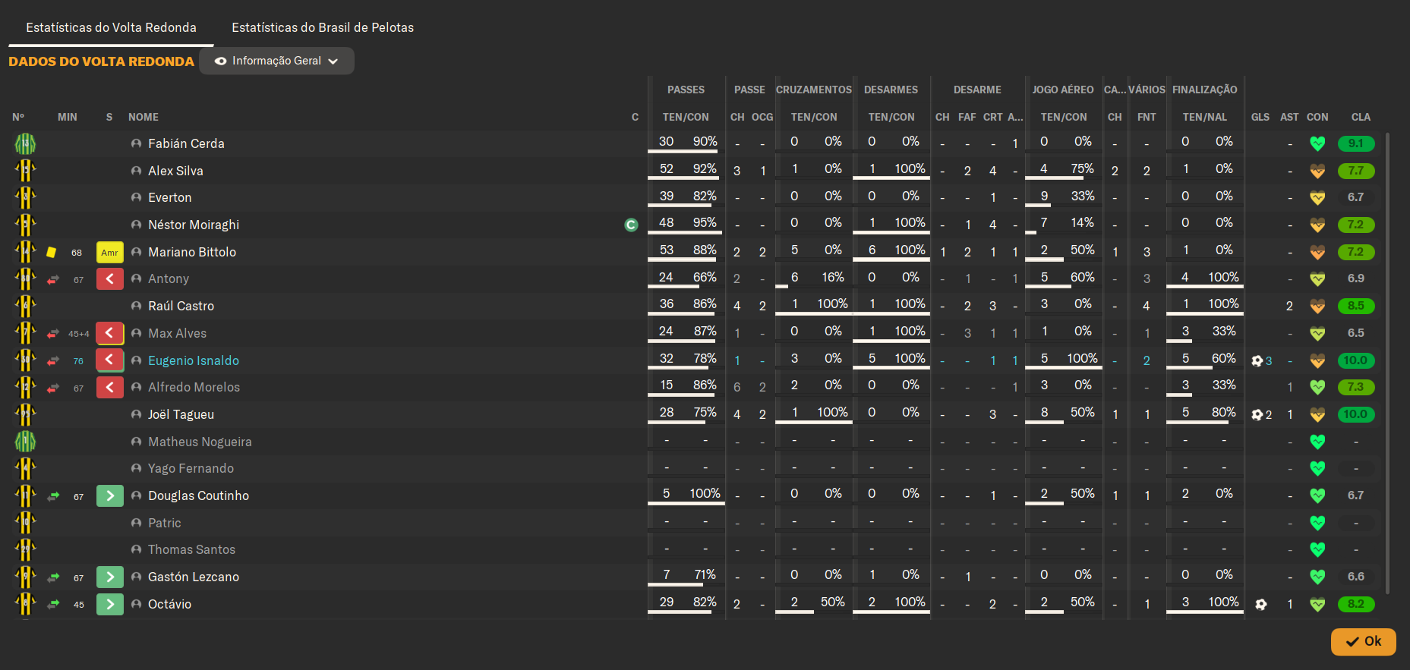Image resolution: width=1410 pixels, height=670 pixels.
Task: Click Raúl Castro's orange condition heart
Action: pos(1317,306)
